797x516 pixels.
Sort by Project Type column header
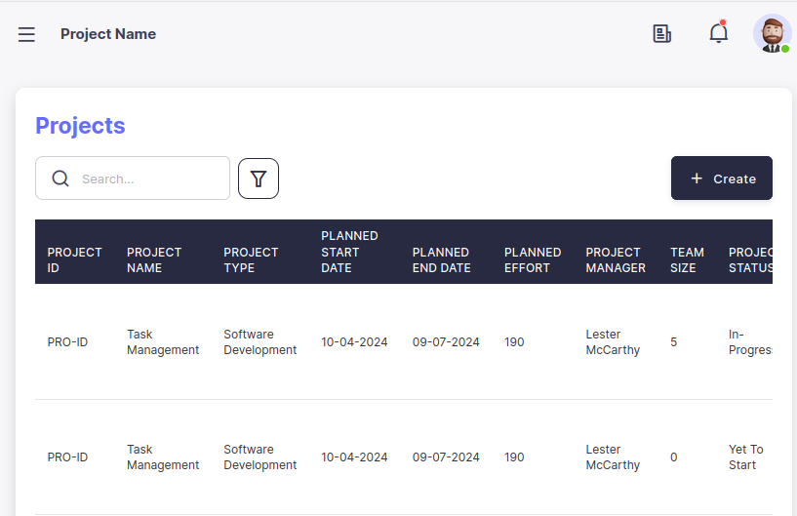click(x=251, y=259)
